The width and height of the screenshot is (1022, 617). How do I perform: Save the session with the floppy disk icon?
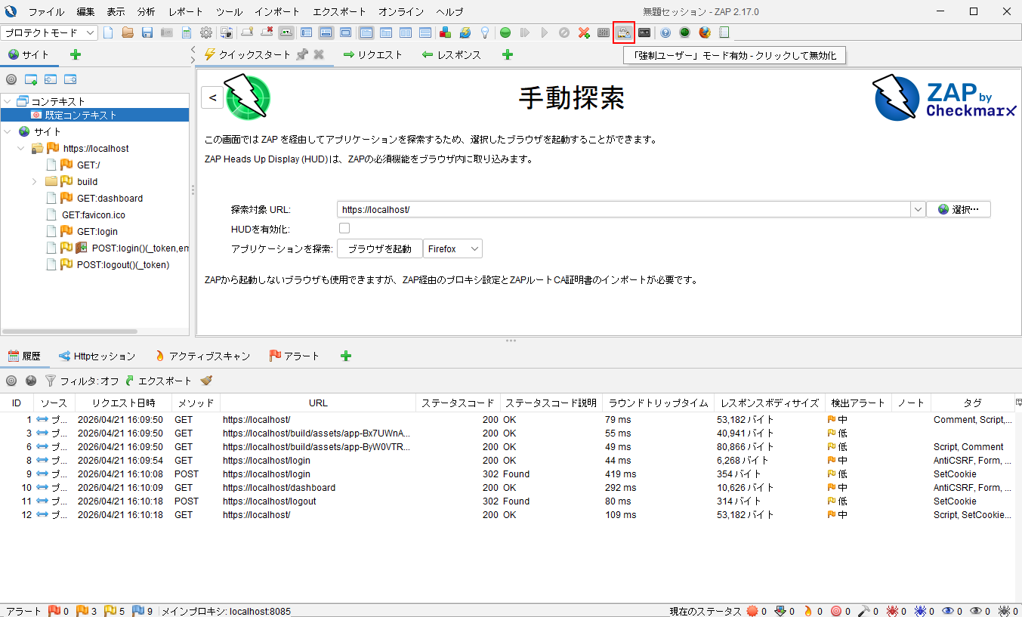click(x=147, y=32)
